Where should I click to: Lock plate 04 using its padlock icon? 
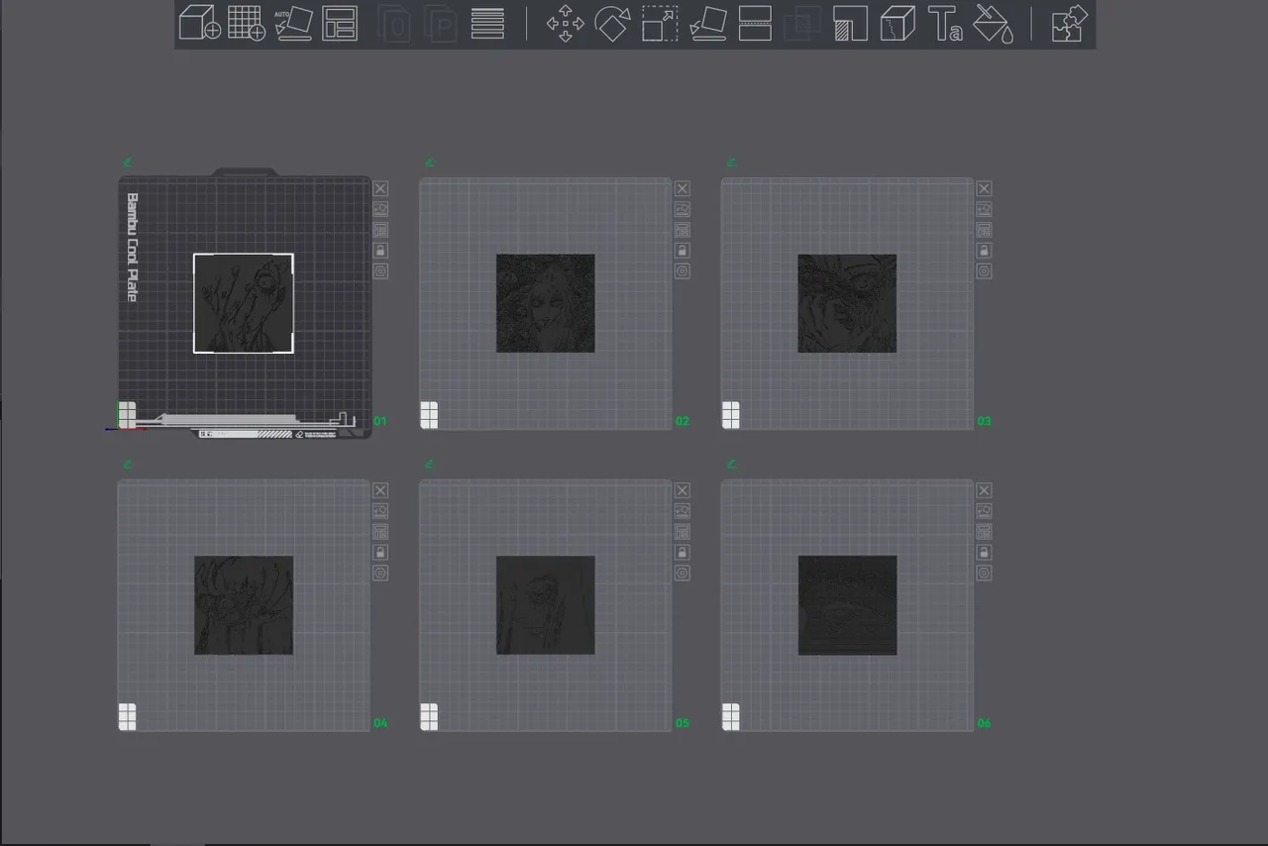(x=380, y=552)
